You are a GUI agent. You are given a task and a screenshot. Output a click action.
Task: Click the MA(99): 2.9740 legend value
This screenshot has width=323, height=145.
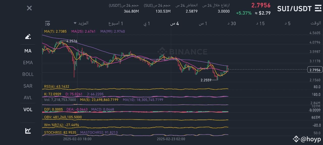pos(113,31)
